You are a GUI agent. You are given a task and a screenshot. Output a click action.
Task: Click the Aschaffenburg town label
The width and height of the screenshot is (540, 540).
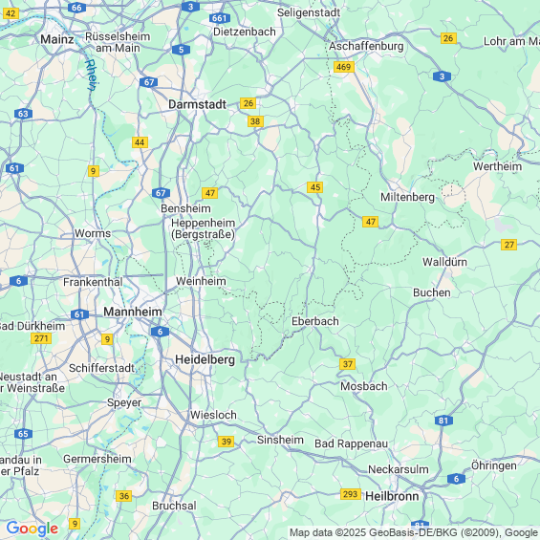(x=366, y=46)
